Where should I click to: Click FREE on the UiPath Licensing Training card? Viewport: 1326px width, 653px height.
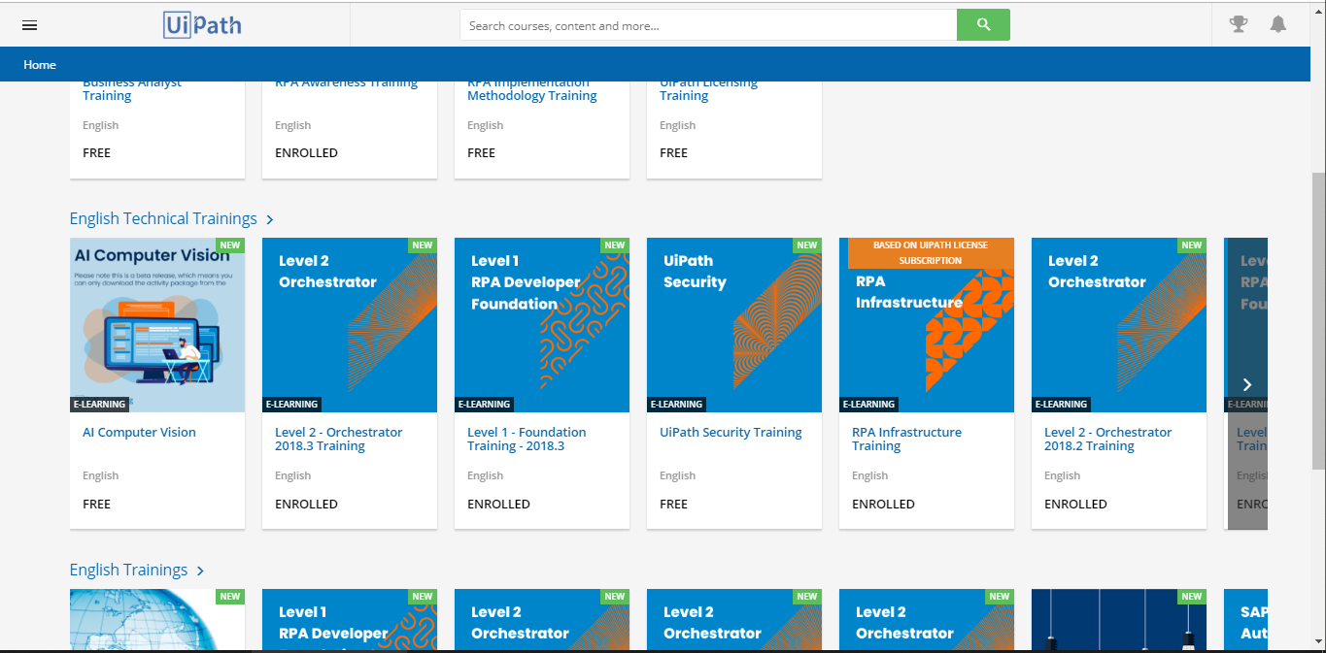click(674, 153)
